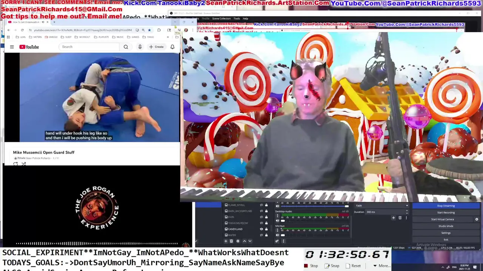Remove selected OBS source with trash icon

pos(231,241)
